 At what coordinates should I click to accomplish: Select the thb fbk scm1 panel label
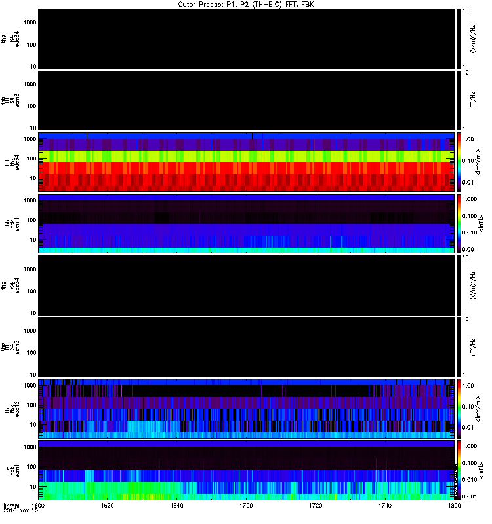click(12, 223)
